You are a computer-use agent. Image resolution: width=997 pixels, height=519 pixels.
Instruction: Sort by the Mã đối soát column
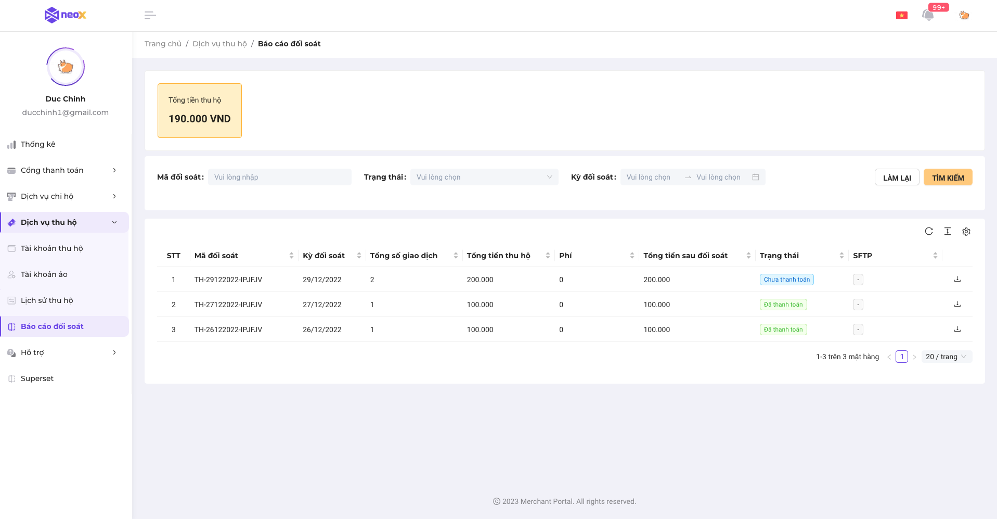pyautogui.click(x=291, y=256)
